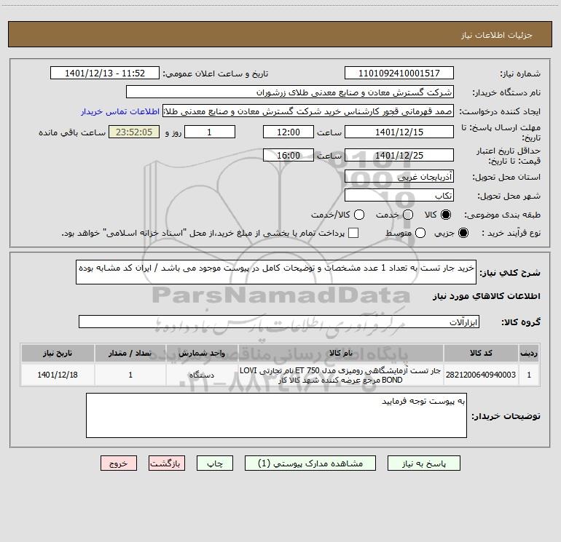Click the delivery province field آذربایجان غربی
Screen dimensions: 561x542
[x=399, y=176]
